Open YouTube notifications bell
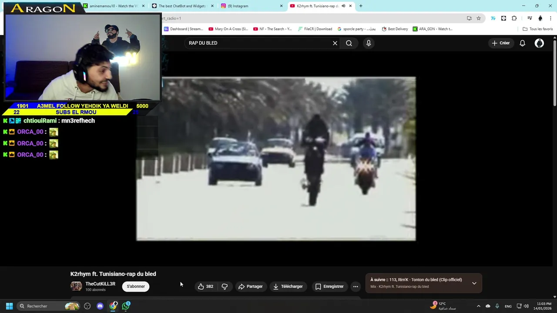 [523, 43]
